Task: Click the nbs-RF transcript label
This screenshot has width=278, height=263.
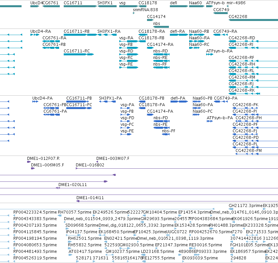Action: tap(160, 64)
